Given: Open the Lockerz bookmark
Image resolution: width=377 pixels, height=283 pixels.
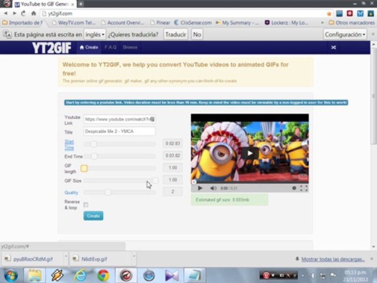Looking at the screenshot, I should [287, 23].
